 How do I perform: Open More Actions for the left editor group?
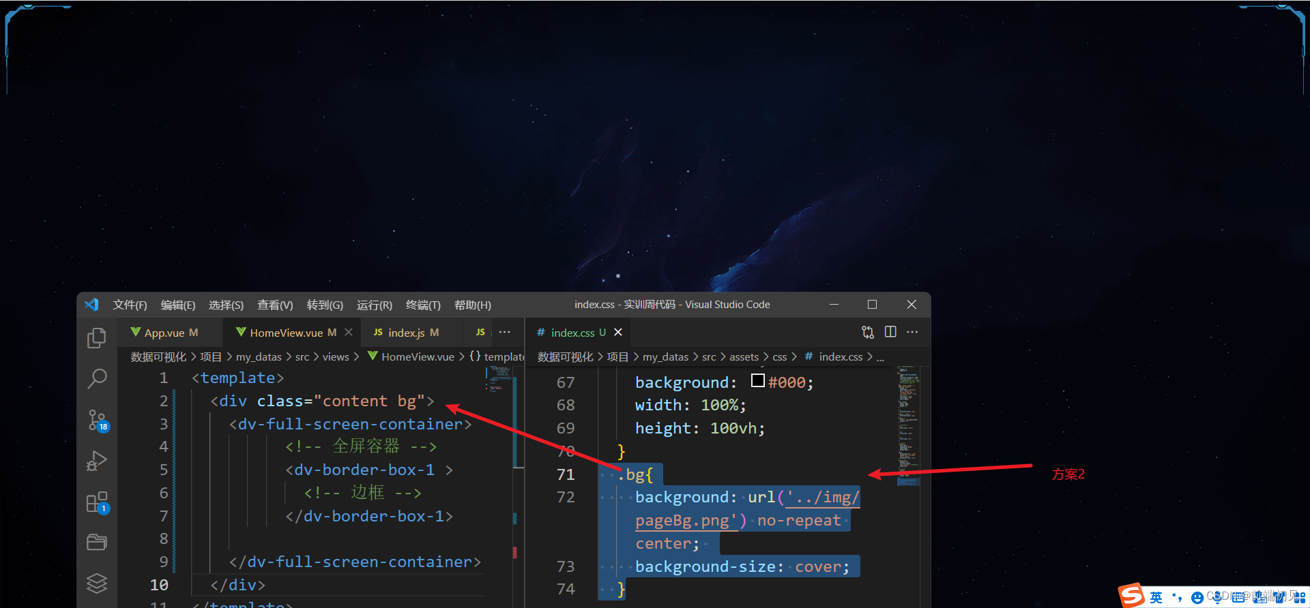[505, 332]
